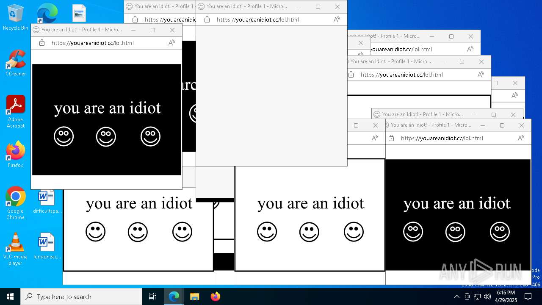Screen dimensions: 542x305
Task: Click middle smiley face in leftmost black window
Action: click(106, 137)
